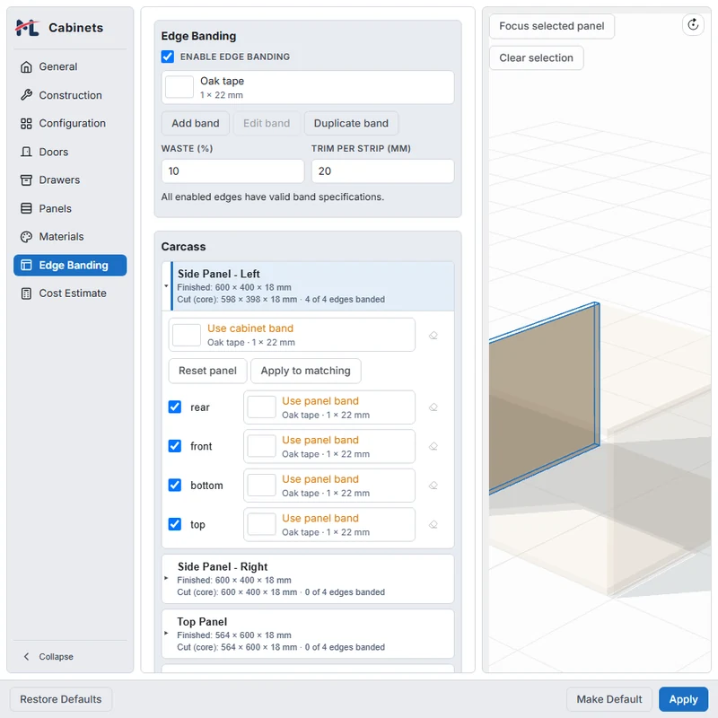
Task: Open the bottom edge band selector
Action: pos(329,486)
